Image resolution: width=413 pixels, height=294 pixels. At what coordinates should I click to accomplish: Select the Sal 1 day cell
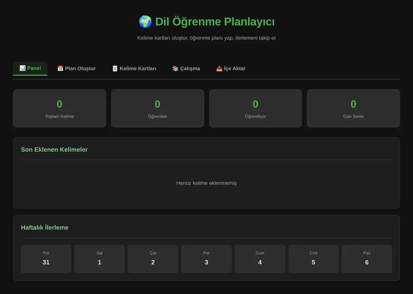pyautogui.click(x=99, y=259)
